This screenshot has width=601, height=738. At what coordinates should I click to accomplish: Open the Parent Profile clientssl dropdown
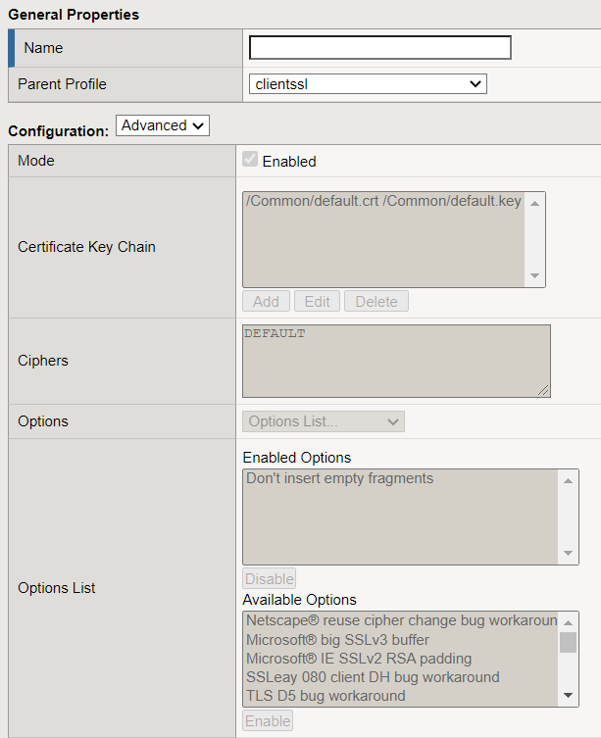pyautogui.click(x=368, y=83)
